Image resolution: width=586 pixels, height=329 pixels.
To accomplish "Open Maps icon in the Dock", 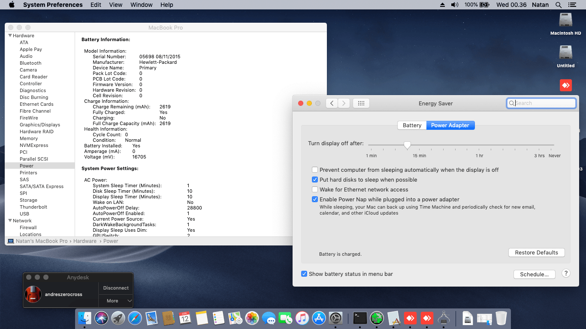I will point(235,318).
